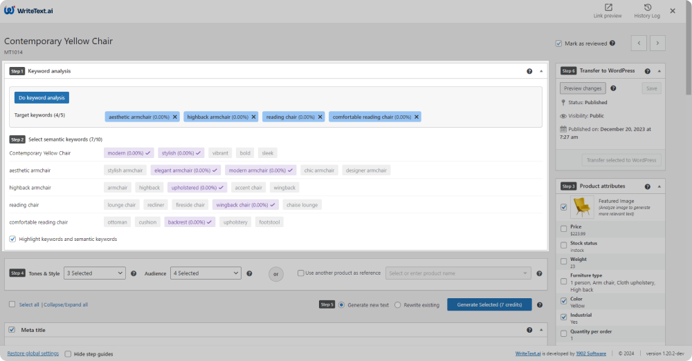The width and height of the screenshot is (692, 361).
Task: Open the product name select field
Action: coord(458,273)
